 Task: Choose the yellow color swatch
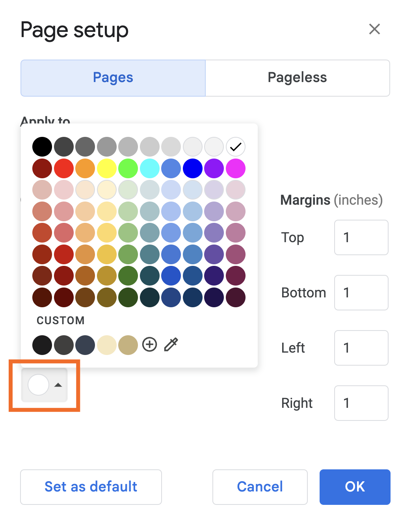(x=106, y=168)
